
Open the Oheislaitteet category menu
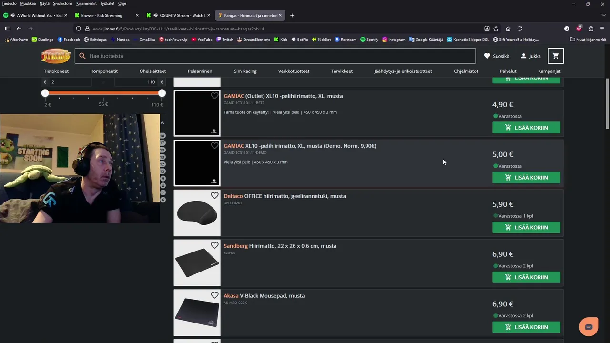click(x=152, y=71)
